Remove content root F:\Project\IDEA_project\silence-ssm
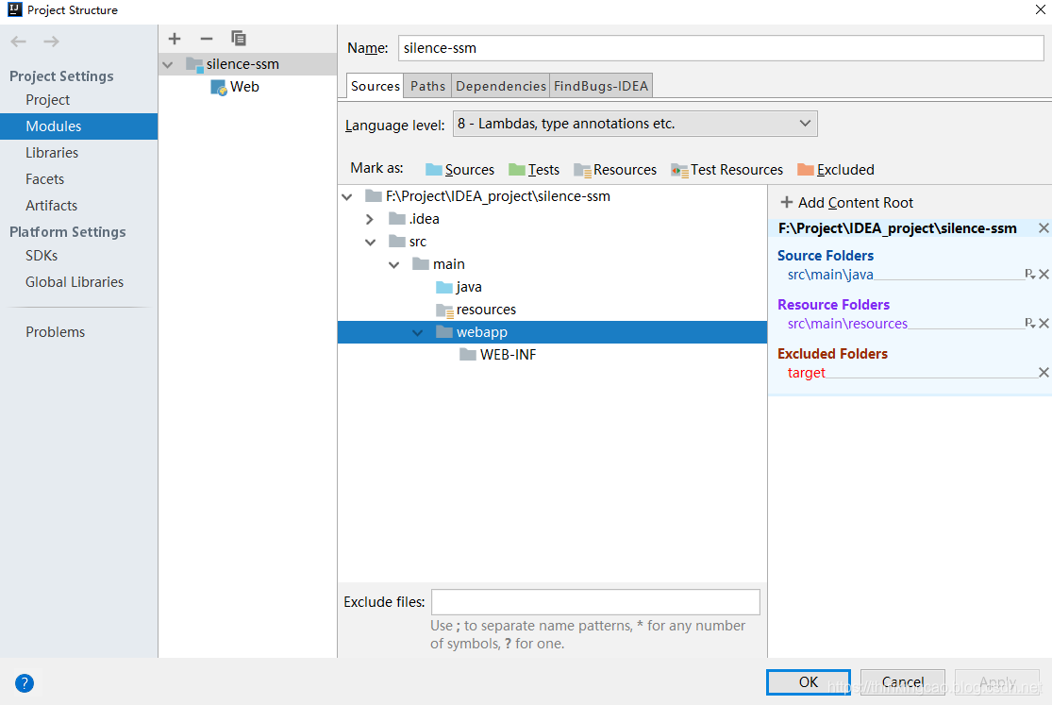This screenshot has height=705, width=1052. tap(1044, 228)
